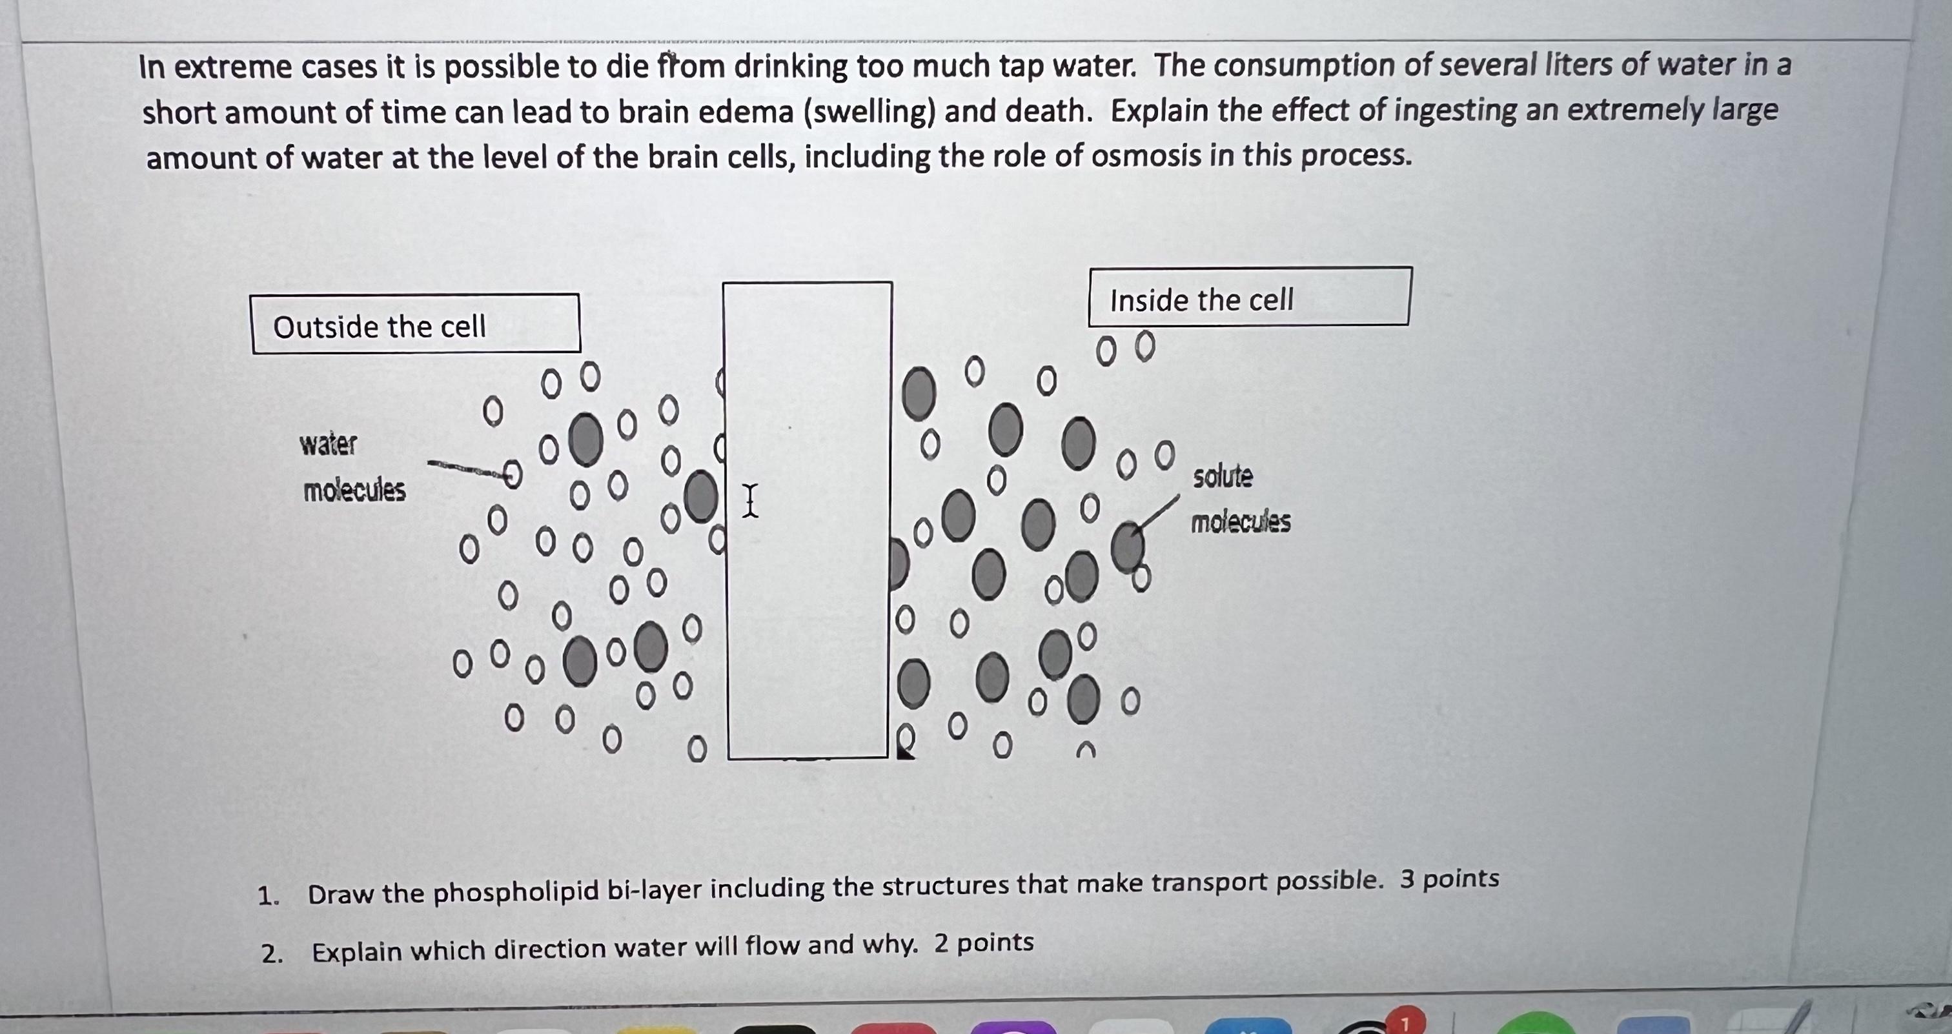1952x1034 pixels.
Task: Click '3 points' at end of question 1
Action: coord(1449,878)
